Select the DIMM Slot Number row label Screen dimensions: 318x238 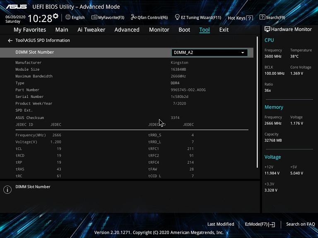pos(35,52)
